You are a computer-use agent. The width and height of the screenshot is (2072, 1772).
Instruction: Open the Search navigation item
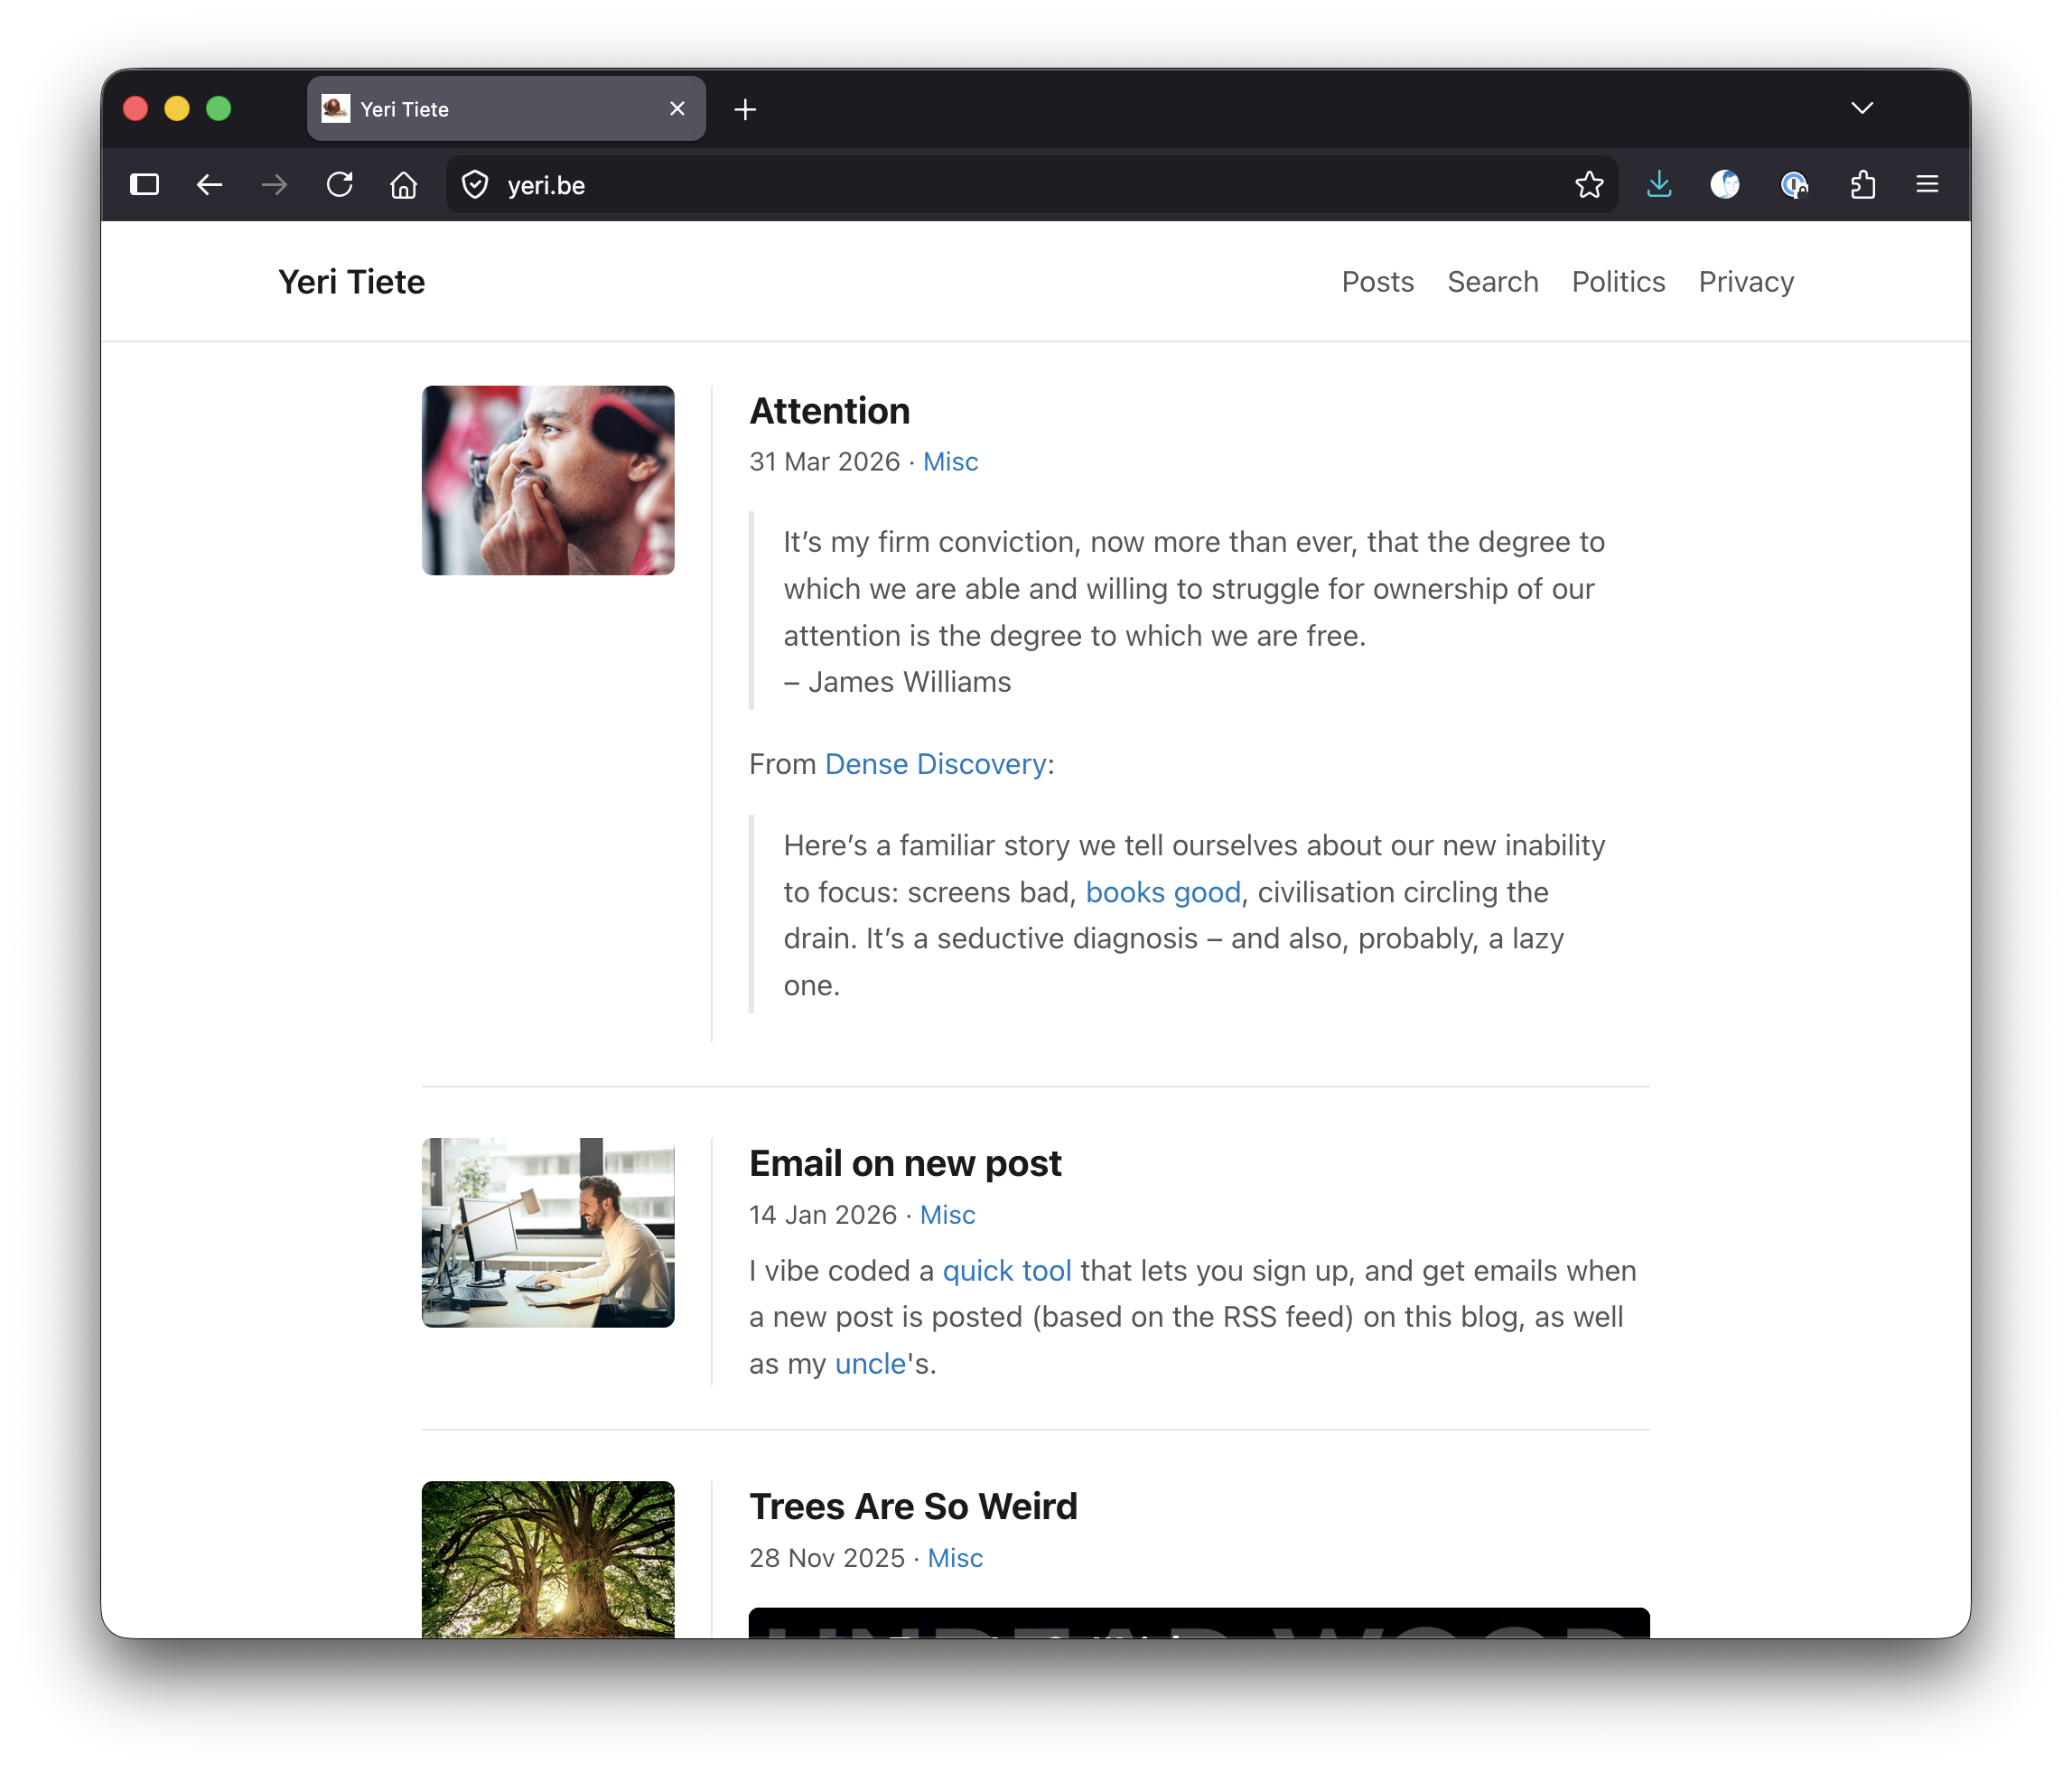pyautogui.click(x=1493, y=282)
